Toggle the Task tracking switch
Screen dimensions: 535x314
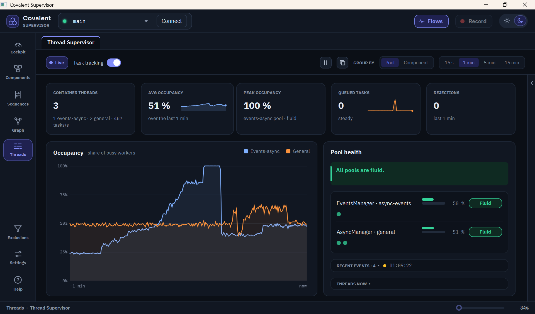click(114, 63)
